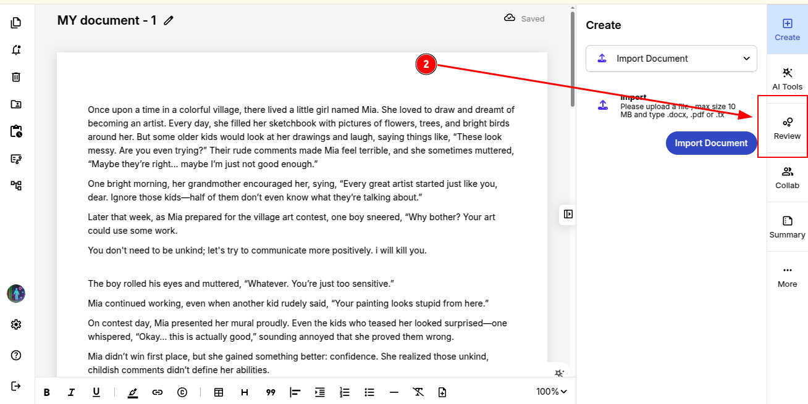The width and height of the screenshot is (808, 404).
Task: Collapse the right side panel
Action: pyautogui.click(x=568, y=214)
